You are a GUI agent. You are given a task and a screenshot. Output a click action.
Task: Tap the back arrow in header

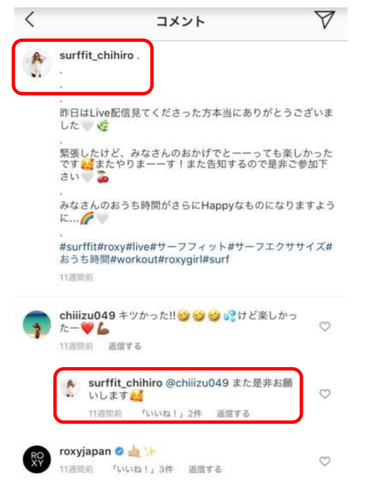click(29, 20)
